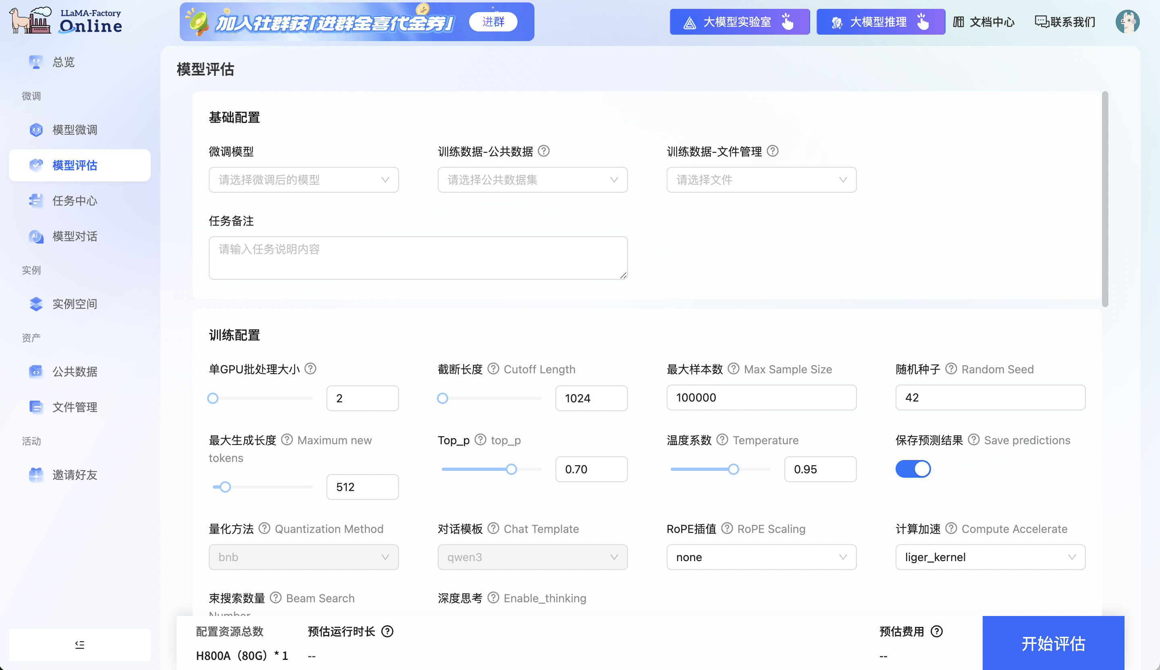This screenshot has width=1160, height=670.
Task: Open the 量化方法 quantization method dropdown
Action: click(x=303, y=557)
